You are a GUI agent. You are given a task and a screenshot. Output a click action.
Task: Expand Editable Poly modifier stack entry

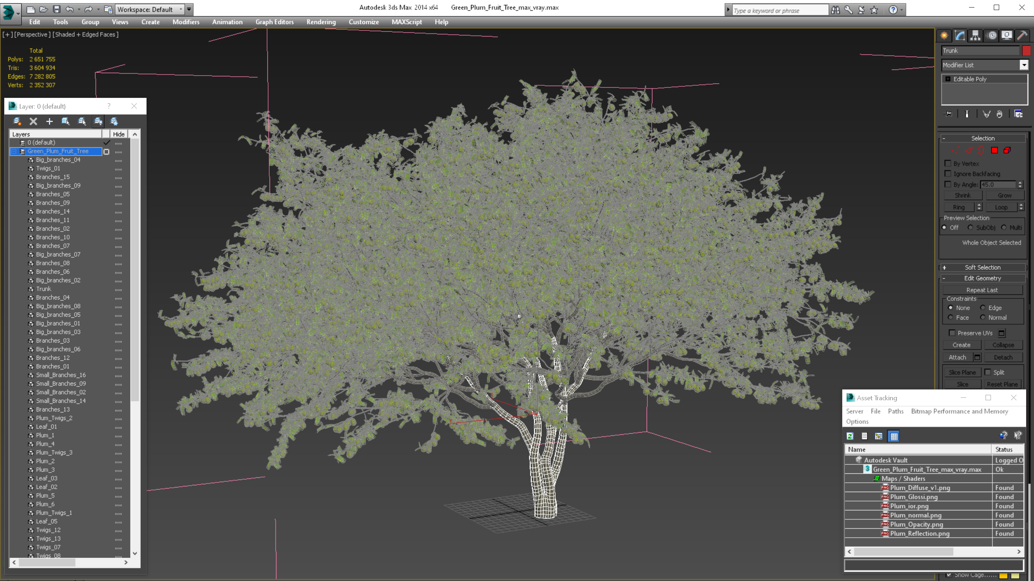tap(948, 79)
